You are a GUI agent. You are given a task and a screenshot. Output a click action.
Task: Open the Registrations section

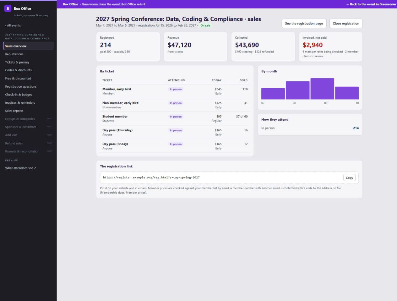(x=28, y=54)
